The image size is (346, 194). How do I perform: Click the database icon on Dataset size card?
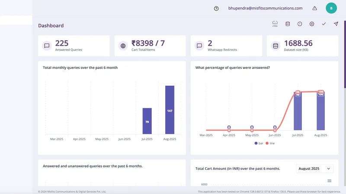276,46
